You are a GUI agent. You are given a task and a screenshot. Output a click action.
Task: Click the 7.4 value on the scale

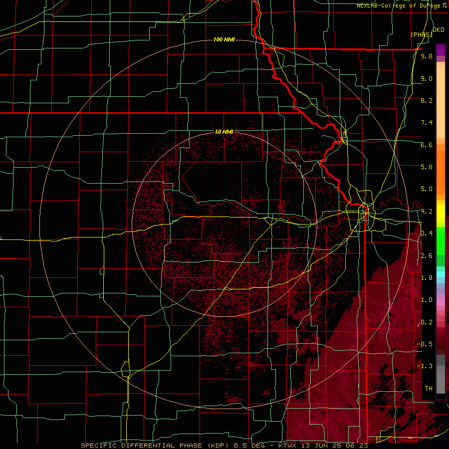point(427,123)
